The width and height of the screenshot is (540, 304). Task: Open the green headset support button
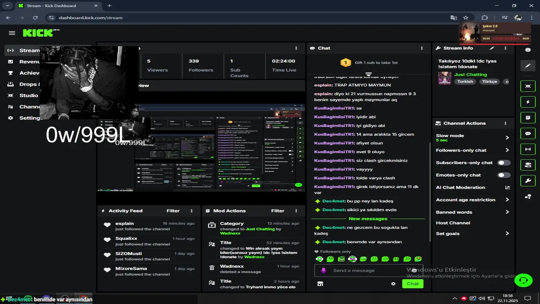[524, 280]
